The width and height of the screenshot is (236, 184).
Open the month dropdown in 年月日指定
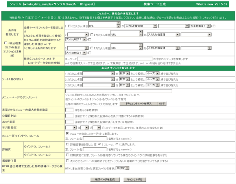pos(85,128)
